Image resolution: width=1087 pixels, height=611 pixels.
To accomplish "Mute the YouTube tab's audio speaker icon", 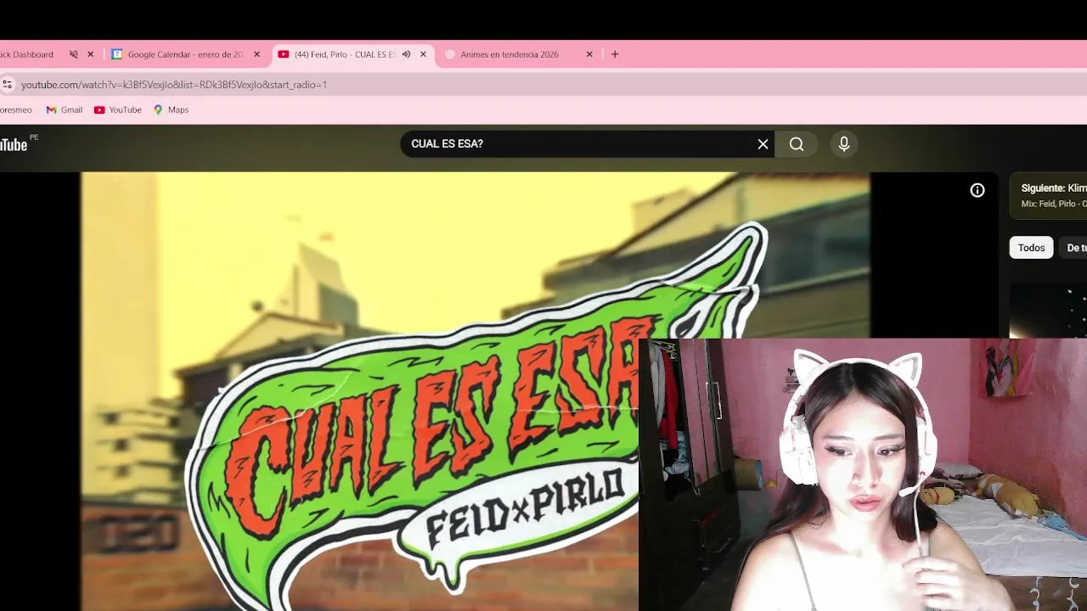I will point(406,54).
